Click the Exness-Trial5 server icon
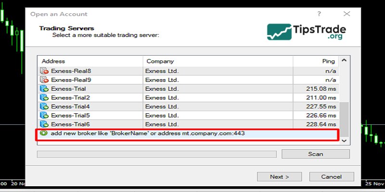Screen dimensions: 385x192 click(44, 115)
